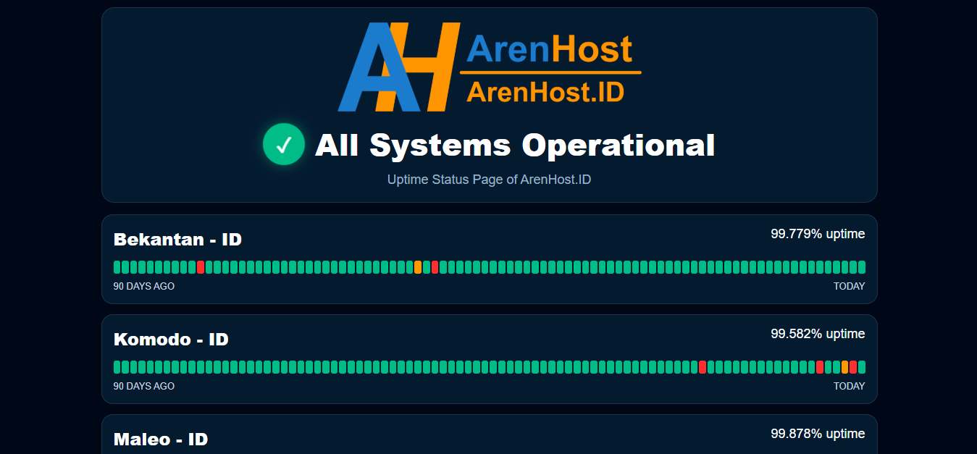Click the green checkmark status icon
Image resolution: width=977 pixels, height=454 pixels.
click(x=284, y=144)
